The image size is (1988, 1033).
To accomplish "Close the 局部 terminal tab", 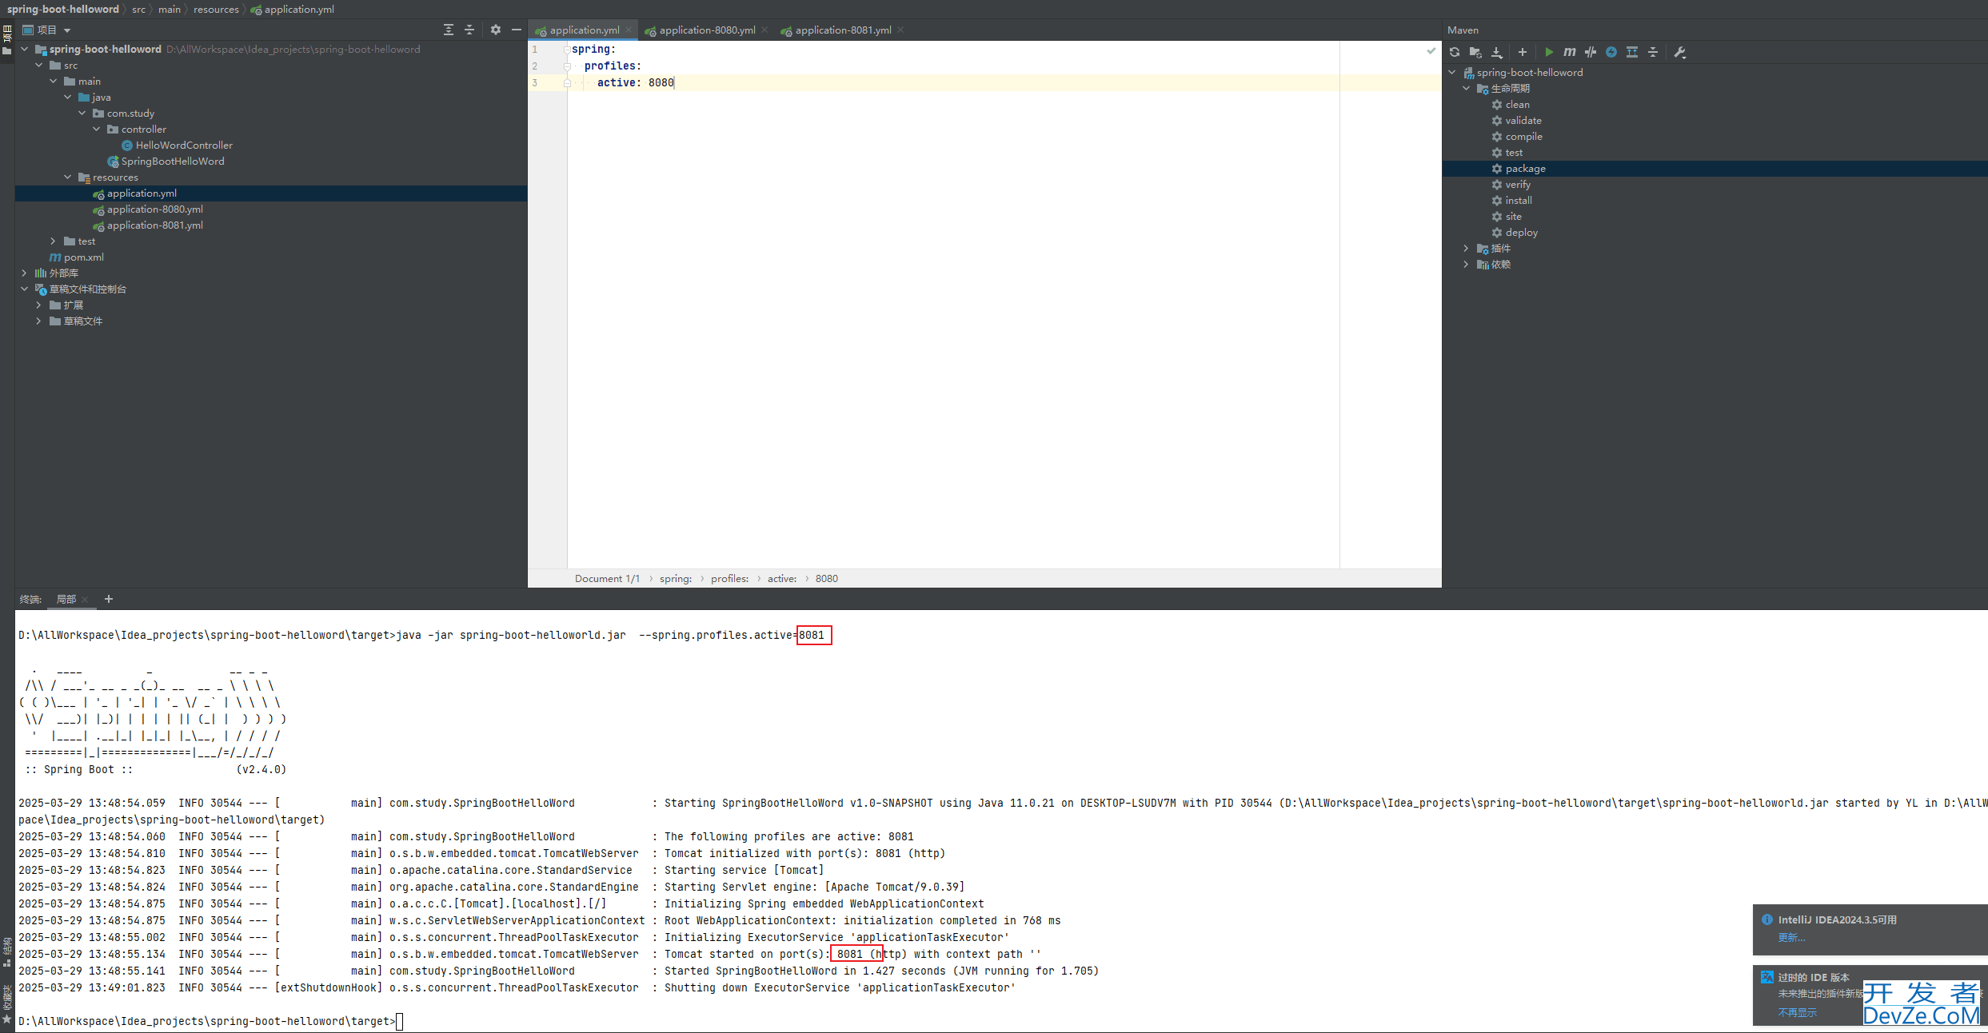I will click(x=85, y=599).
